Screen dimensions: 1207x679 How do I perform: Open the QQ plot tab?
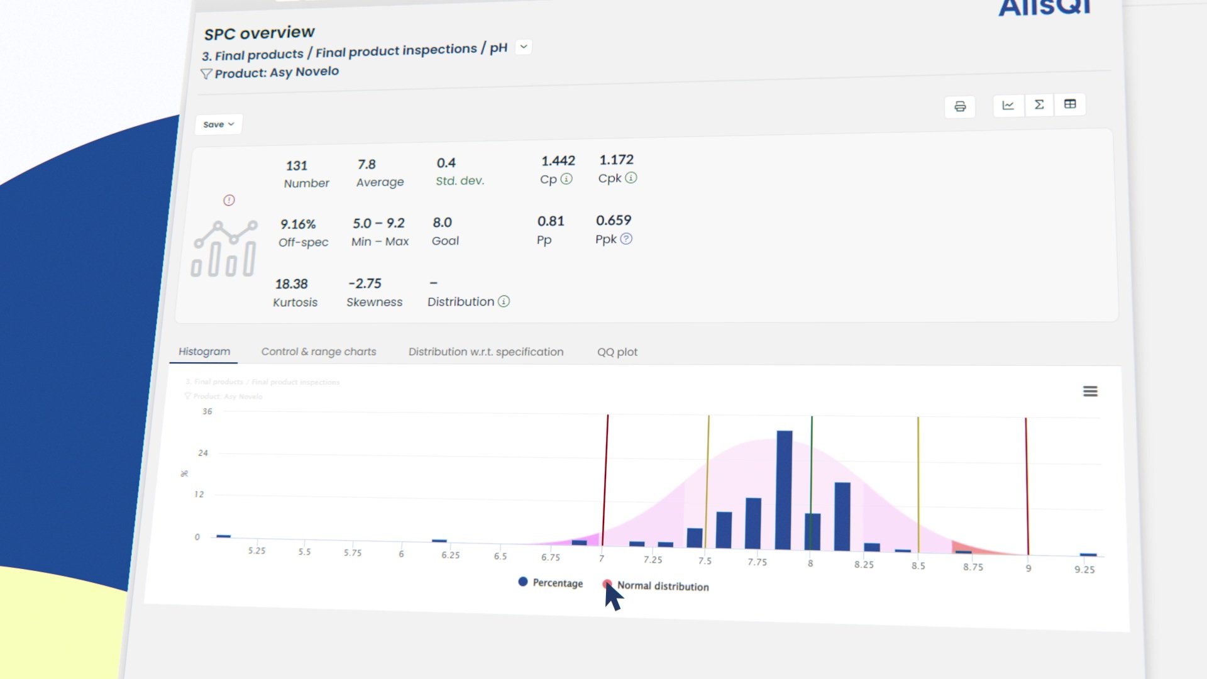point(617,352)
